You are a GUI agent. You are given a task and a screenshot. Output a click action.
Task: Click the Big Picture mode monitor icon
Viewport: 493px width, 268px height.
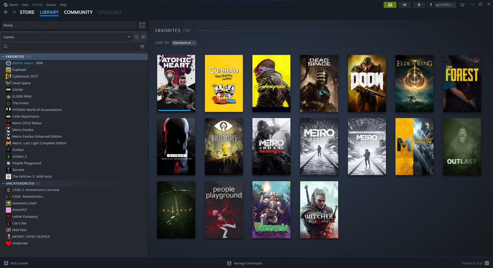(462, 5)
